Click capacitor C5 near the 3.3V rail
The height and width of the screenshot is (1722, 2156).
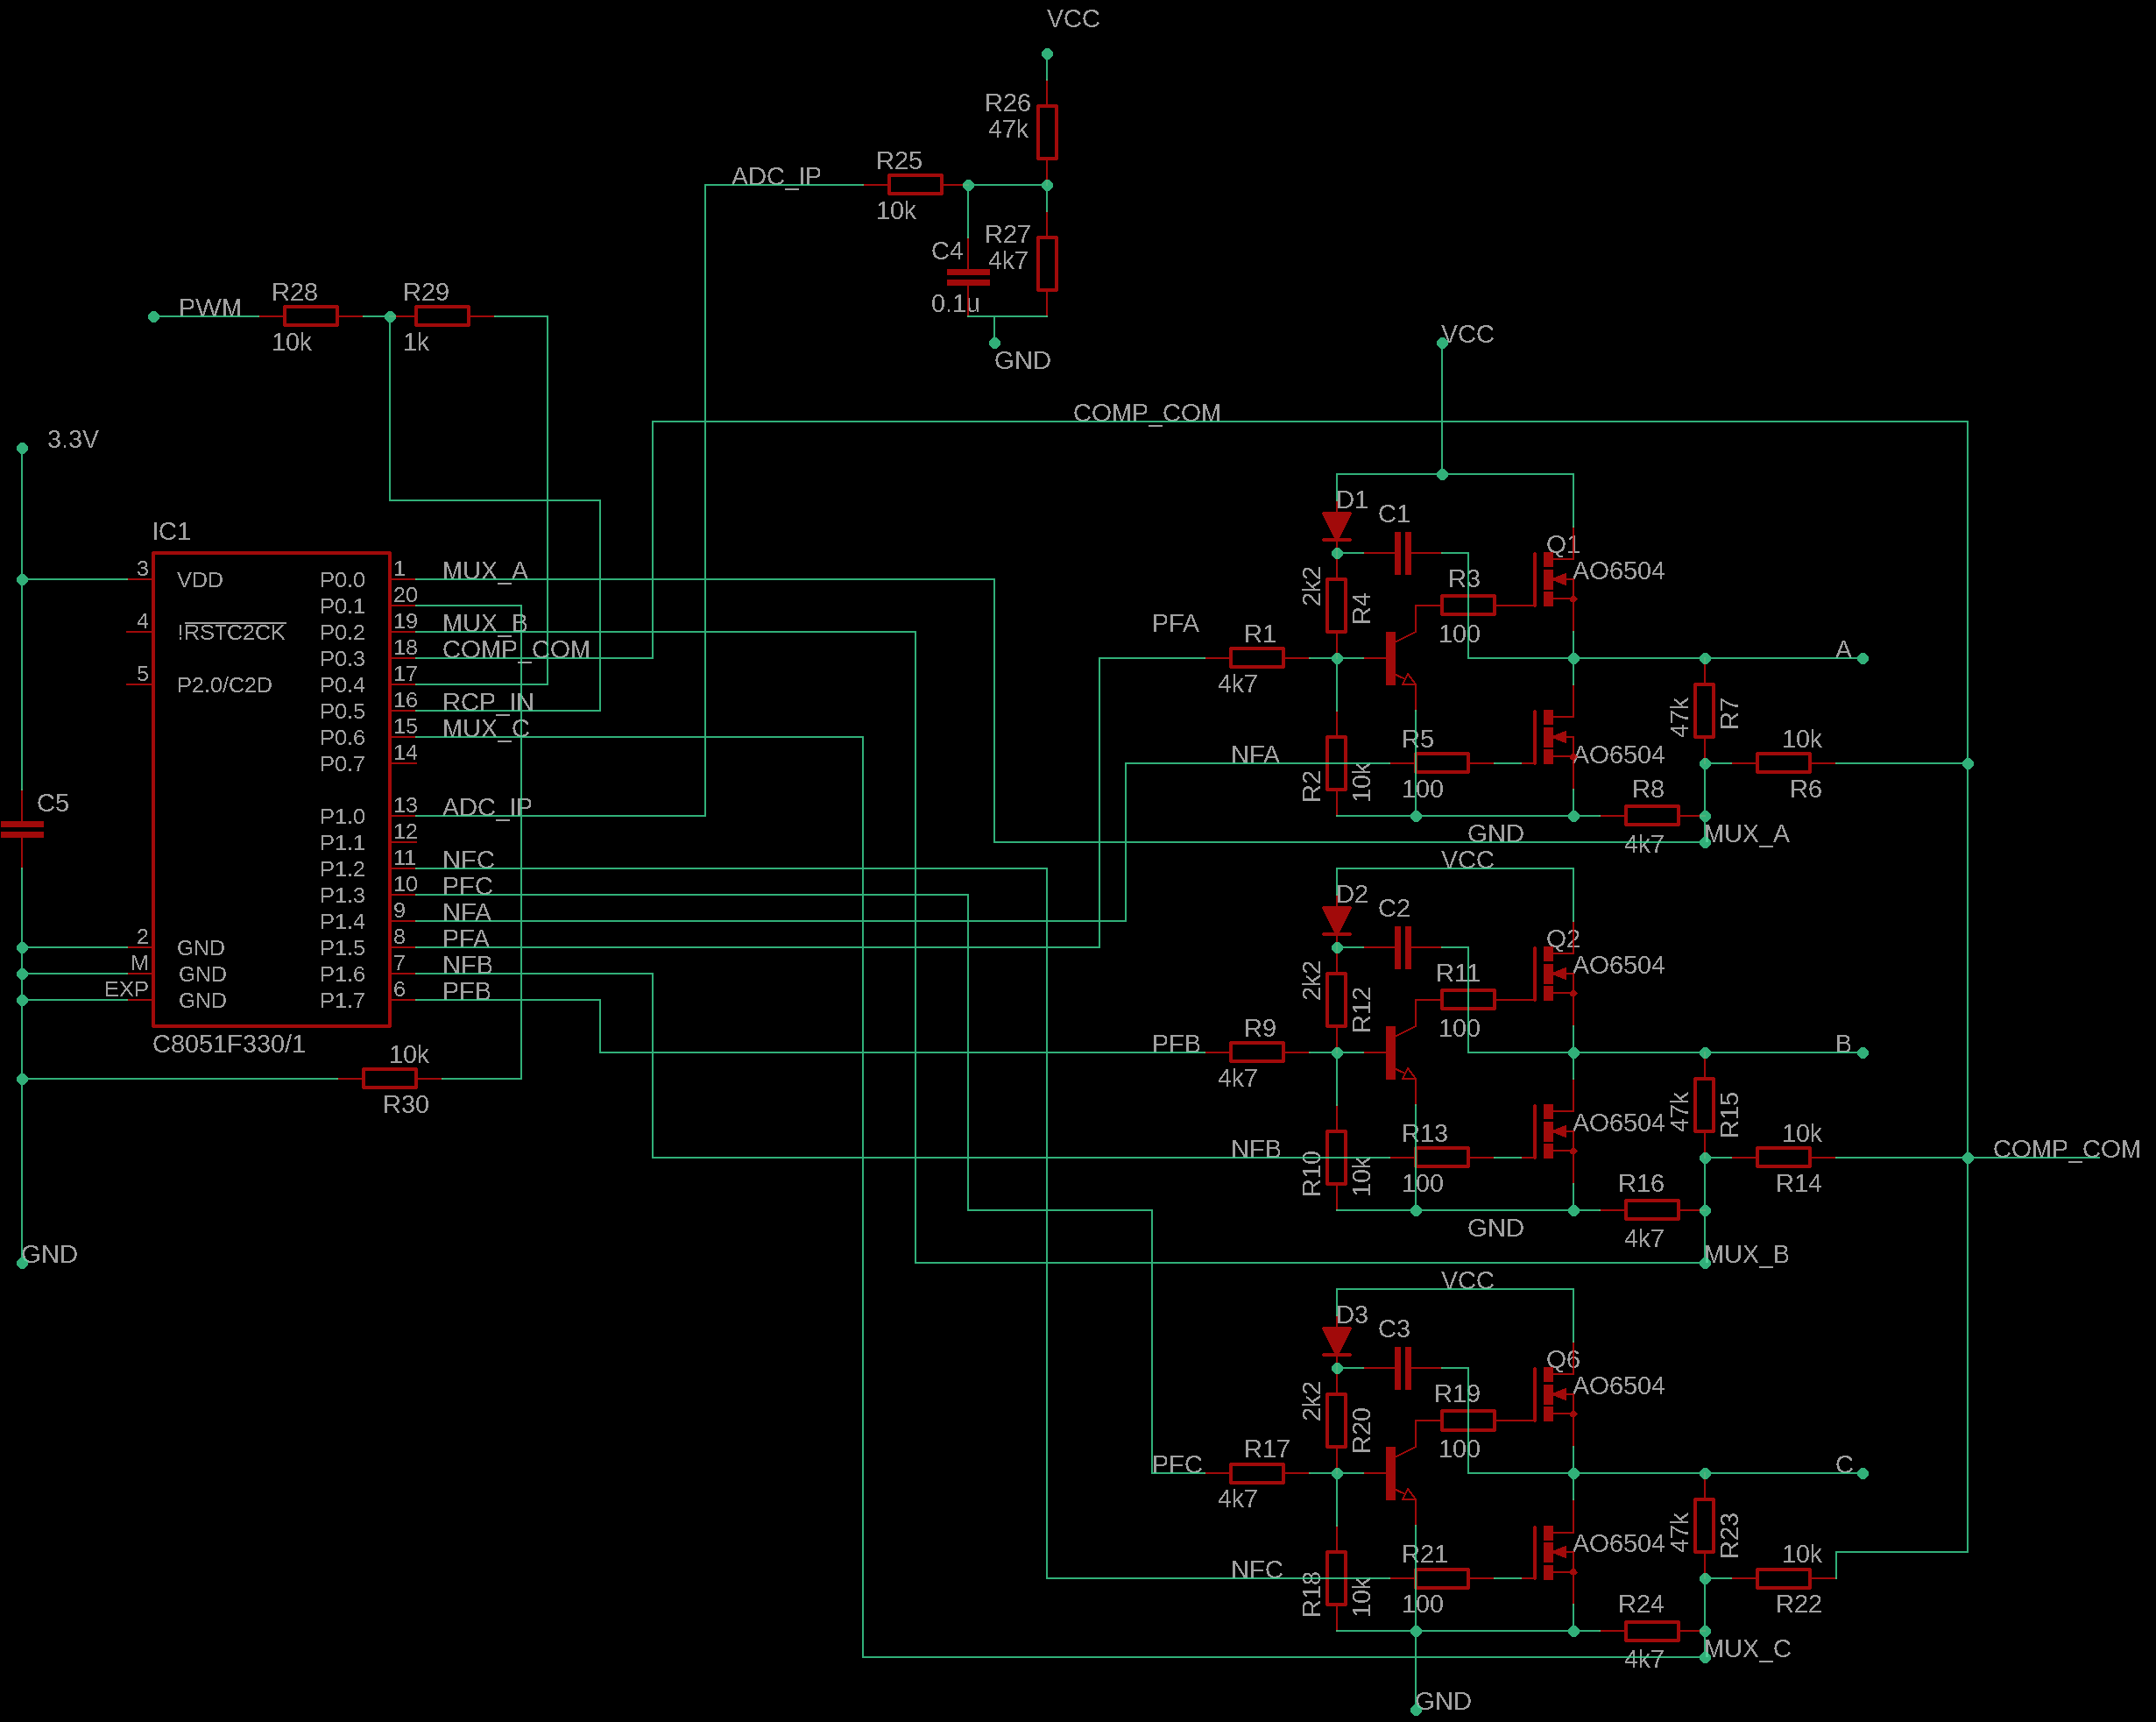click(22, 828)
